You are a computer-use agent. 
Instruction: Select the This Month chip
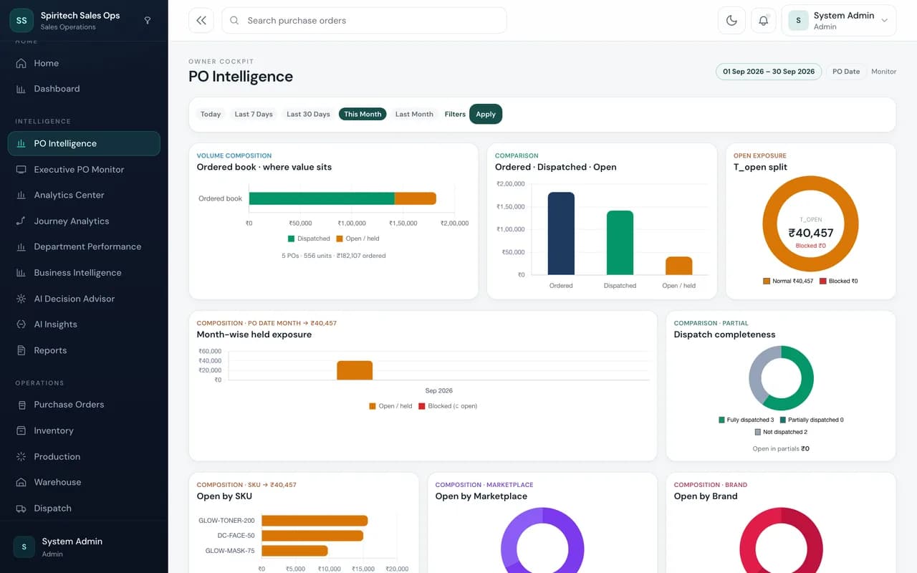click(x=363, y=114)
